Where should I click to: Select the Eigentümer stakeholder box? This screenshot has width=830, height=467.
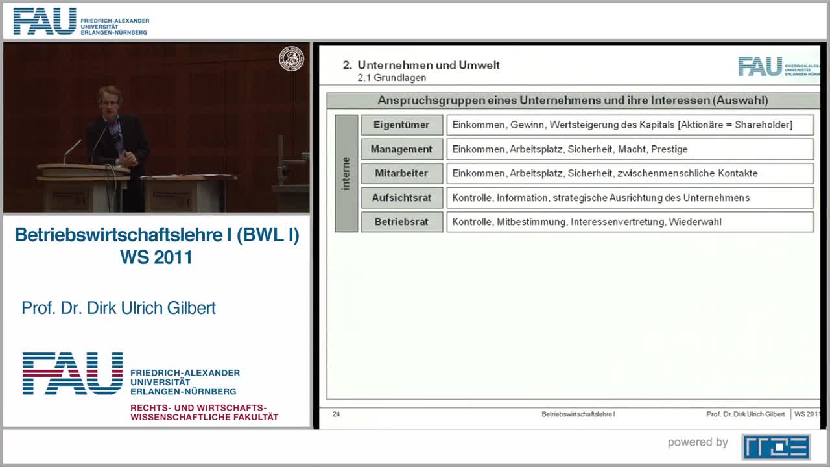click(402, 125)
